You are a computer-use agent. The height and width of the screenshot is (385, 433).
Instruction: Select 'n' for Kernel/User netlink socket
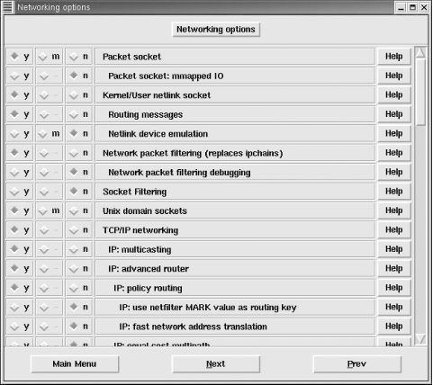(x=79, y=95)
